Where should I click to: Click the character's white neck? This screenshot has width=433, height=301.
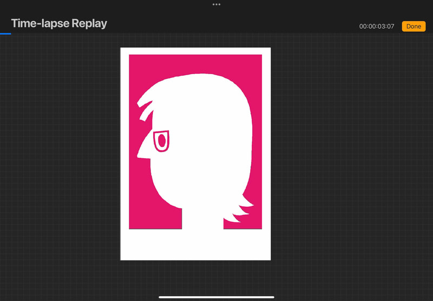[202, 219]
